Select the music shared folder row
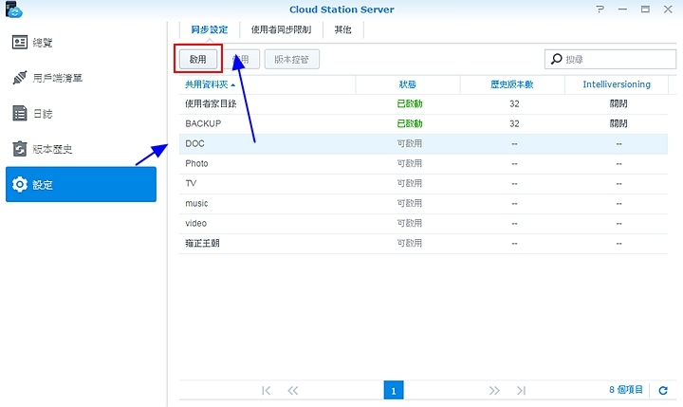Viewport: 683px width, 407px height. coord(423,203)
